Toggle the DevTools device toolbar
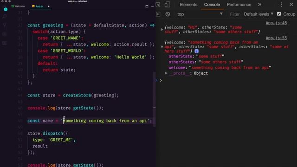This screenshot has width=297, height=167. pyautogui.click(x=167, y=5)
